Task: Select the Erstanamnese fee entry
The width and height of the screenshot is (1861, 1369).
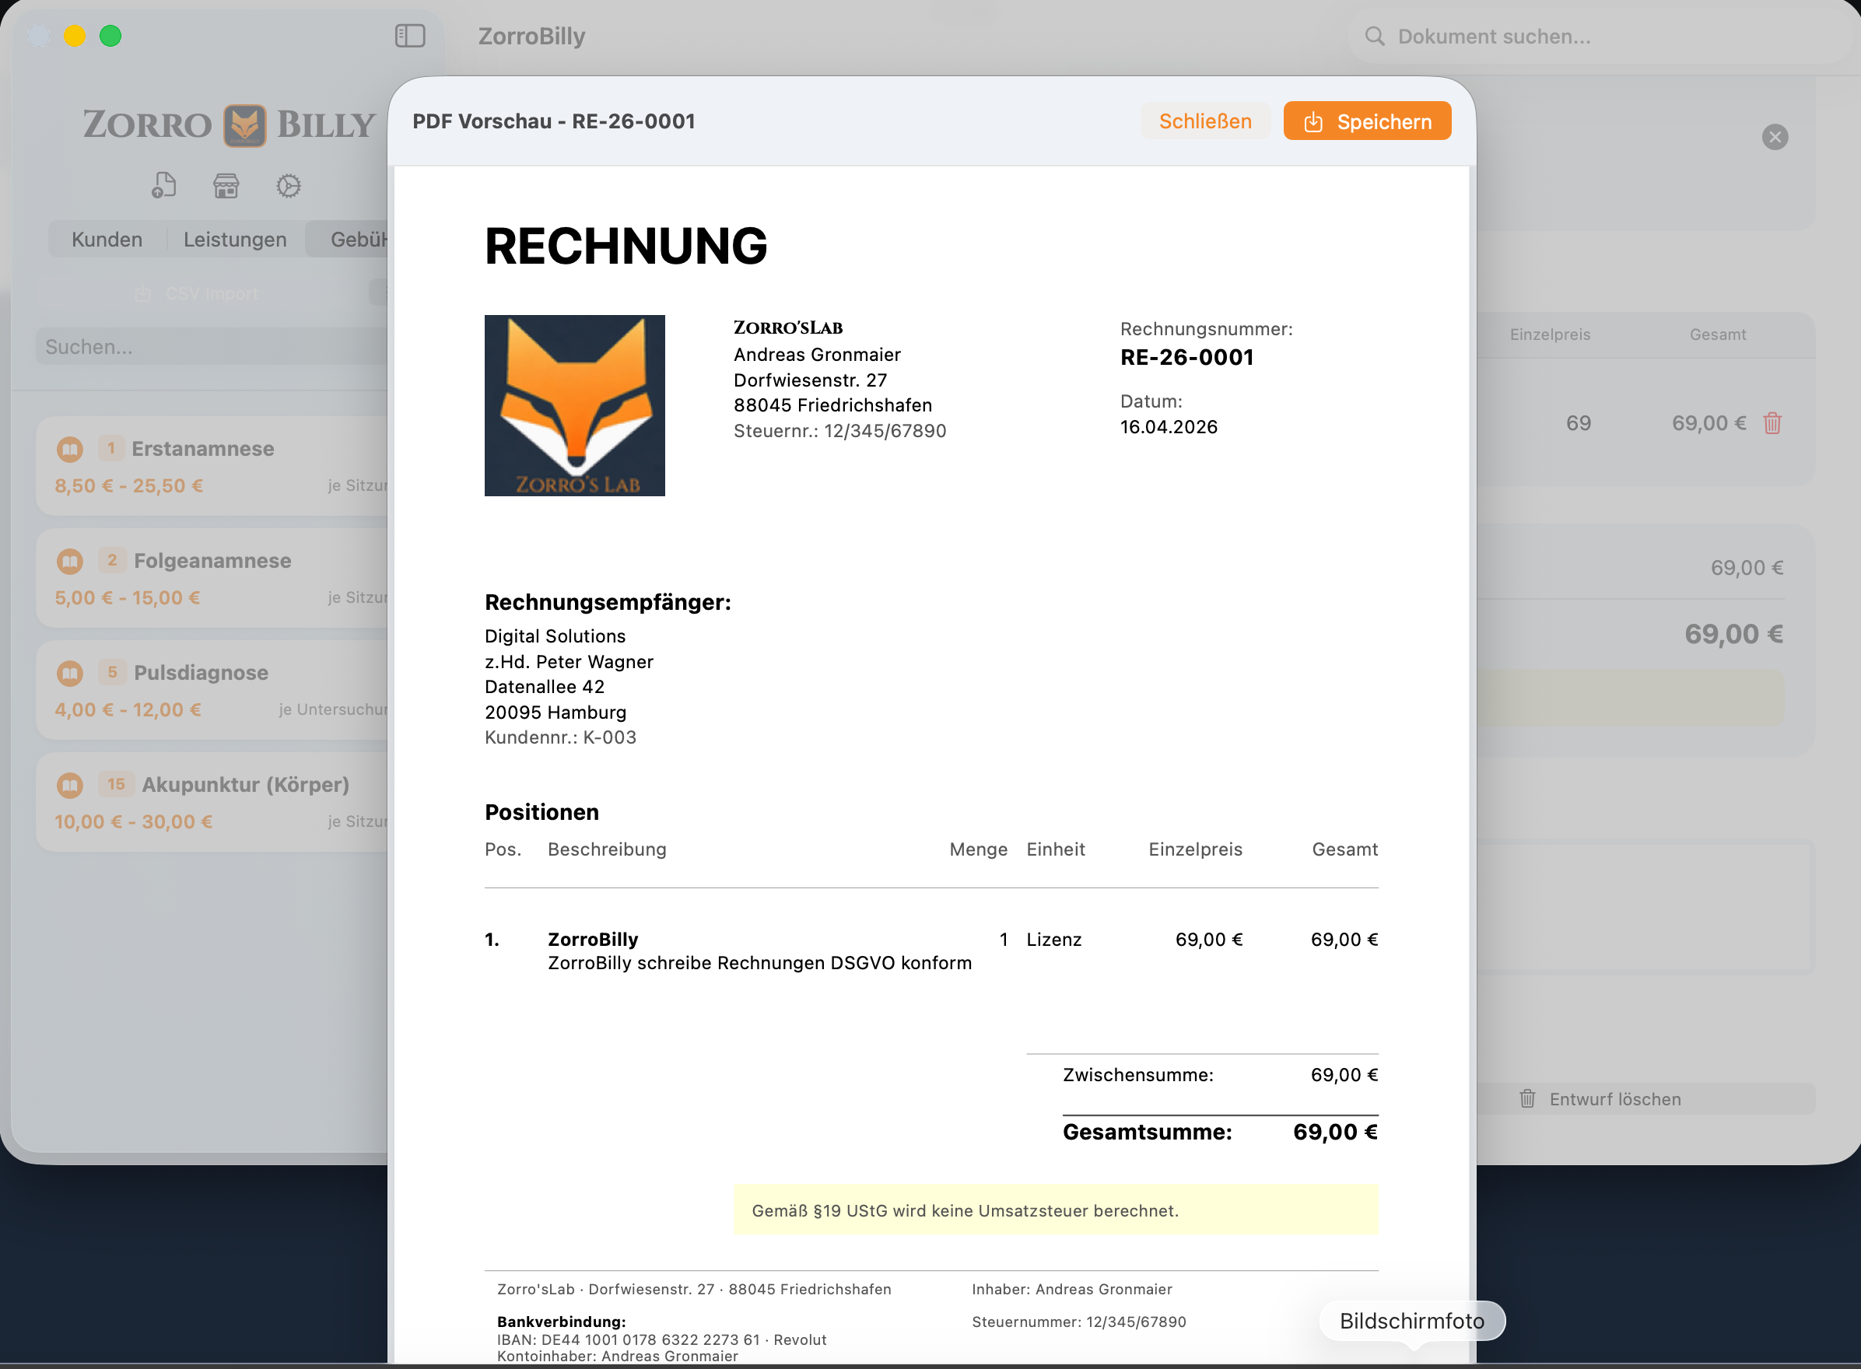Action: [x=212, y=467]
